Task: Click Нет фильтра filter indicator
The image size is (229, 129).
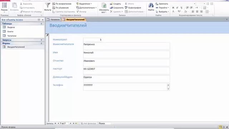Action: tap(88, 123)
